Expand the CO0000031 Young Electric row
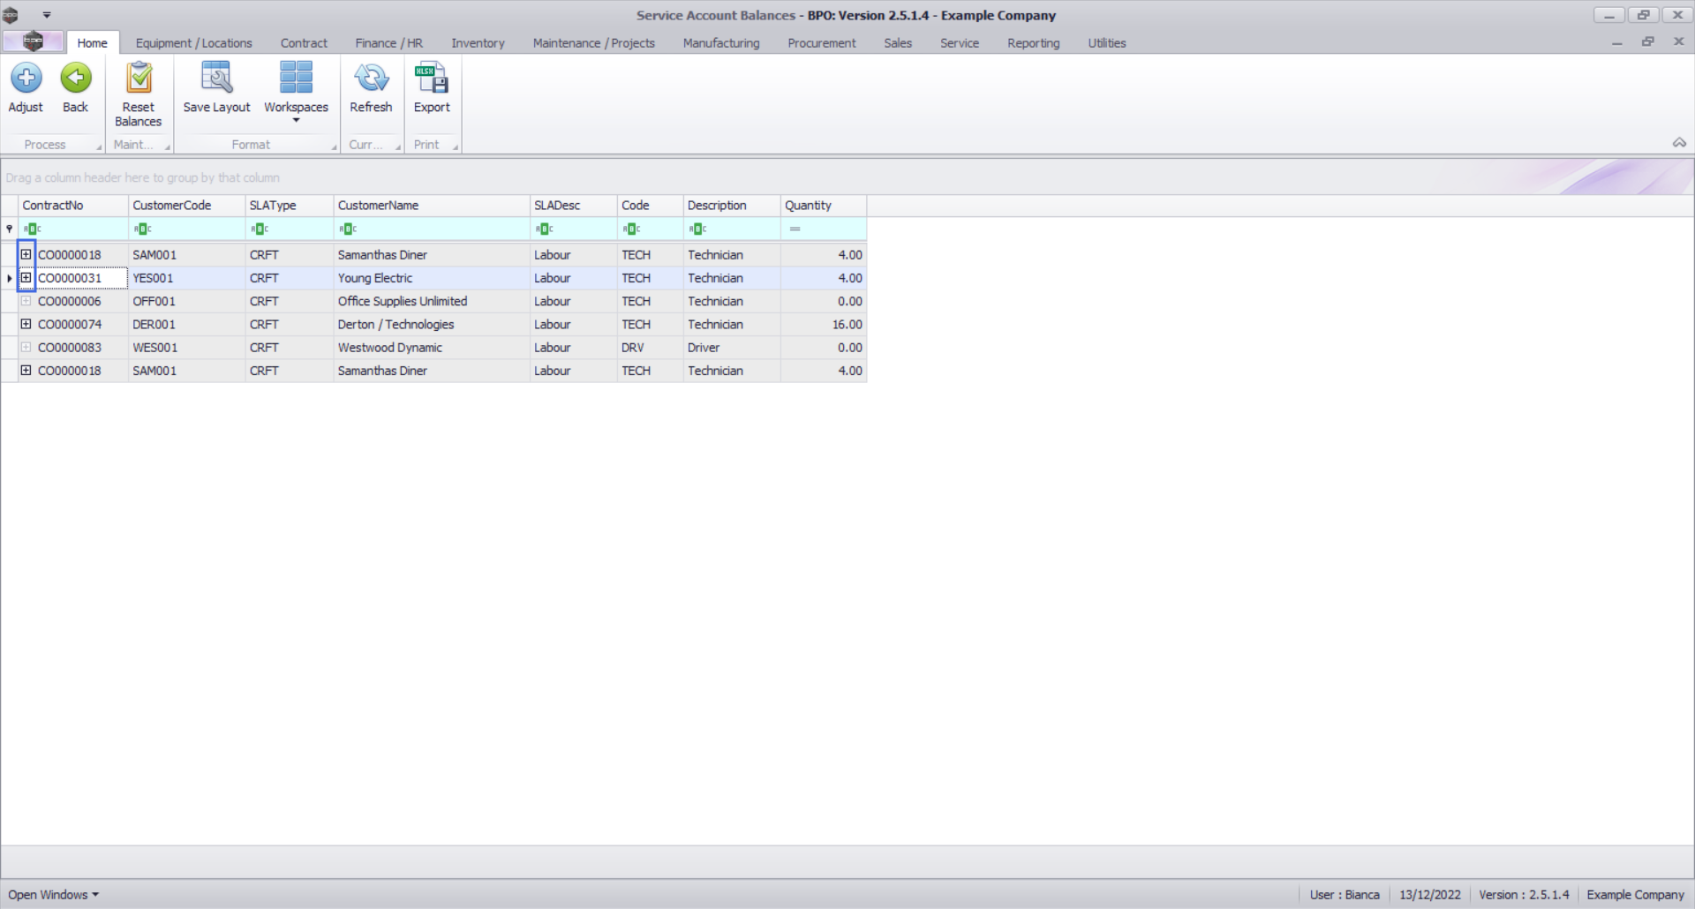The width and height of the screenshot is (1695, 909). [x=26, y=278]
